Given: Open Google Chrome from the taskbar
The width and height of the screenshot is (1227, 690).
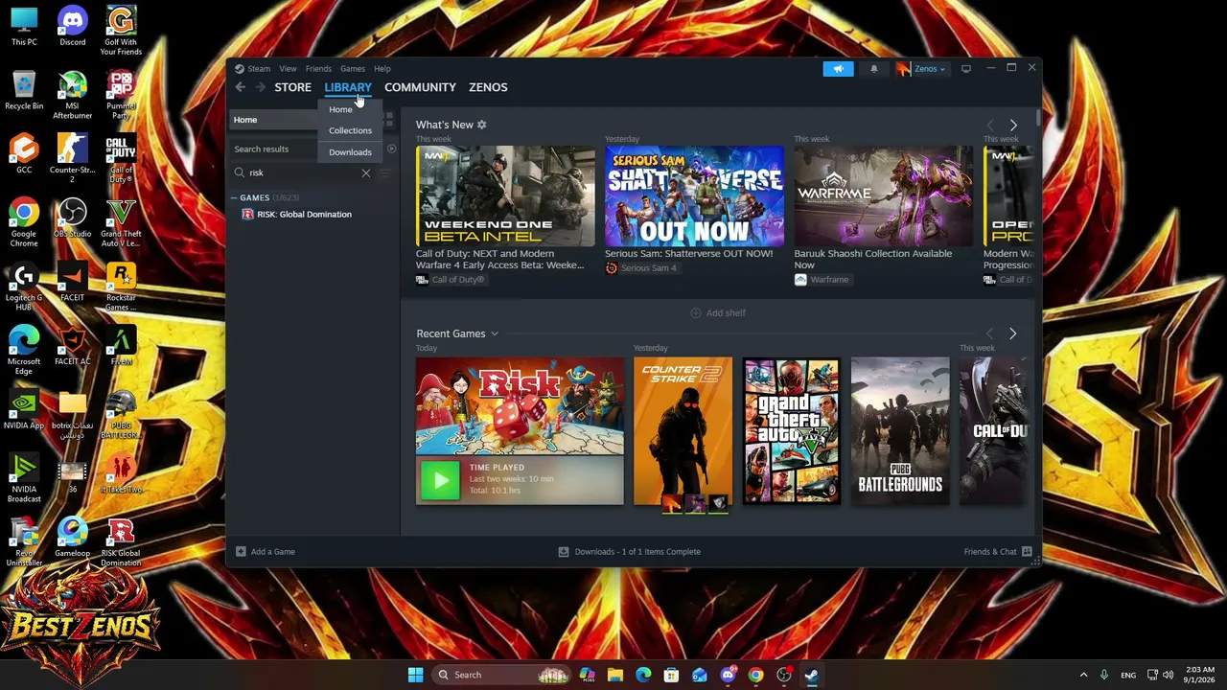Looking at the screenshot, I should tap(755, 675).
